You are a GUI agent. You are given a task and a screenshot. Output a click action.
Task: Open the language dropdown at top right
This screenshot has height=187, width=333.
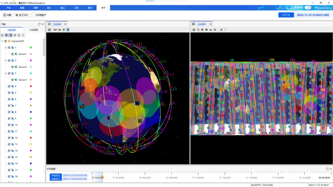323,8
